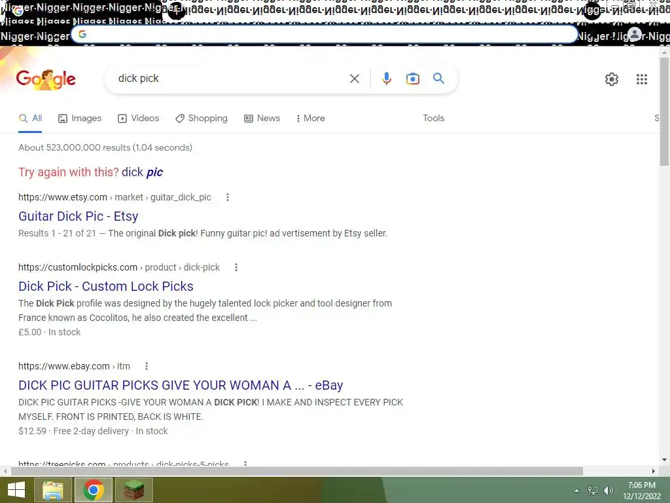Open the Chrome profile avatar icon

(x=635, y=34)
